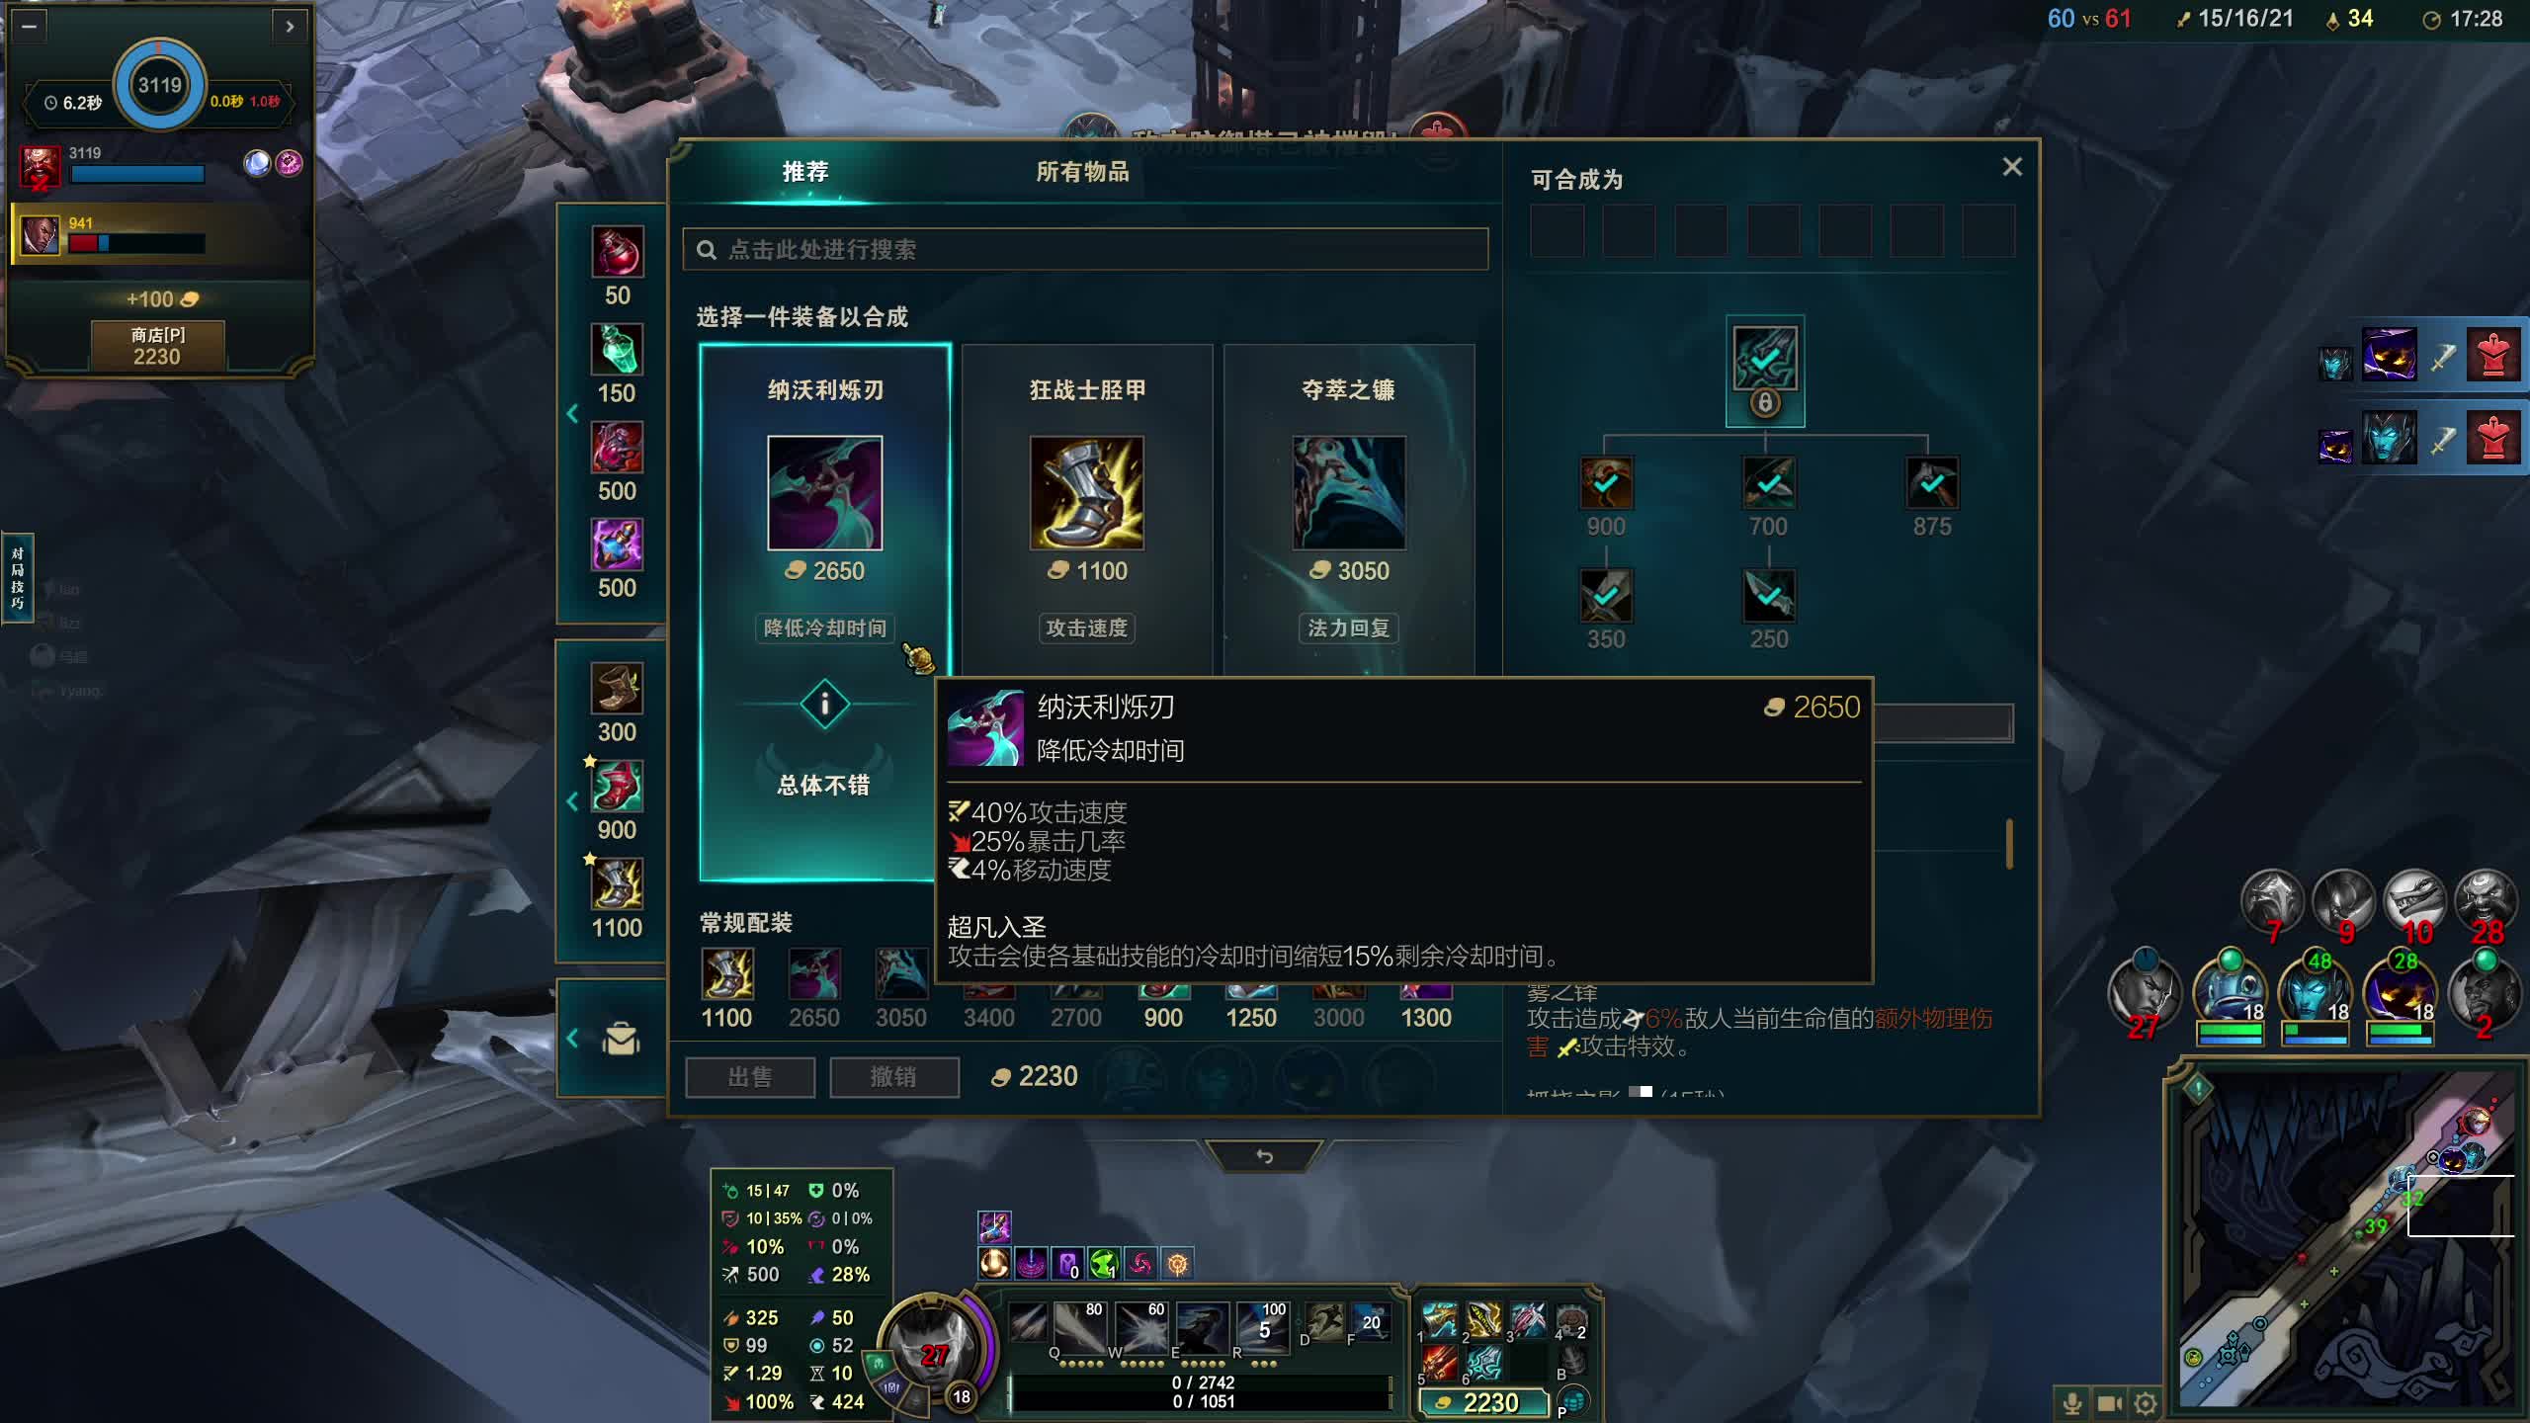Toggle the camera icon near the minimap

(2109, 1402)
